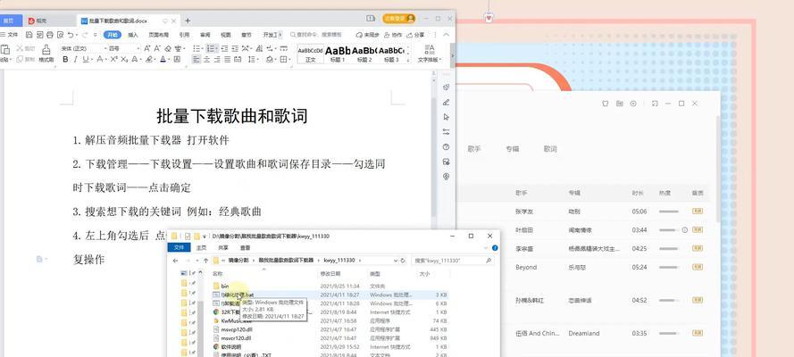Open the 文件 menu in WPS
This screenshot has height=357, width=794.
[9, 35]
